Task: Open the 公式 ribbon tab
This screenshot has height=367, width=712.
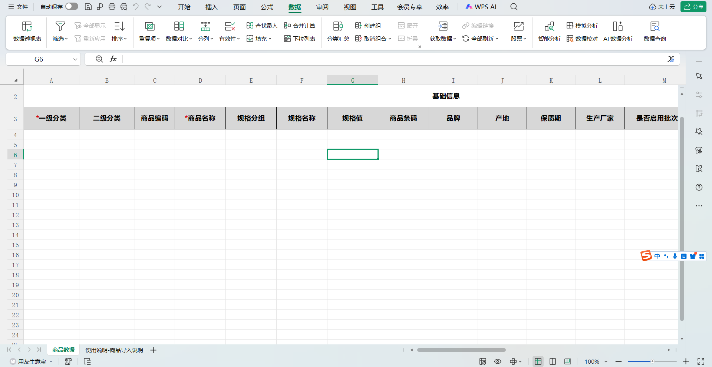Action: (267, 7)
